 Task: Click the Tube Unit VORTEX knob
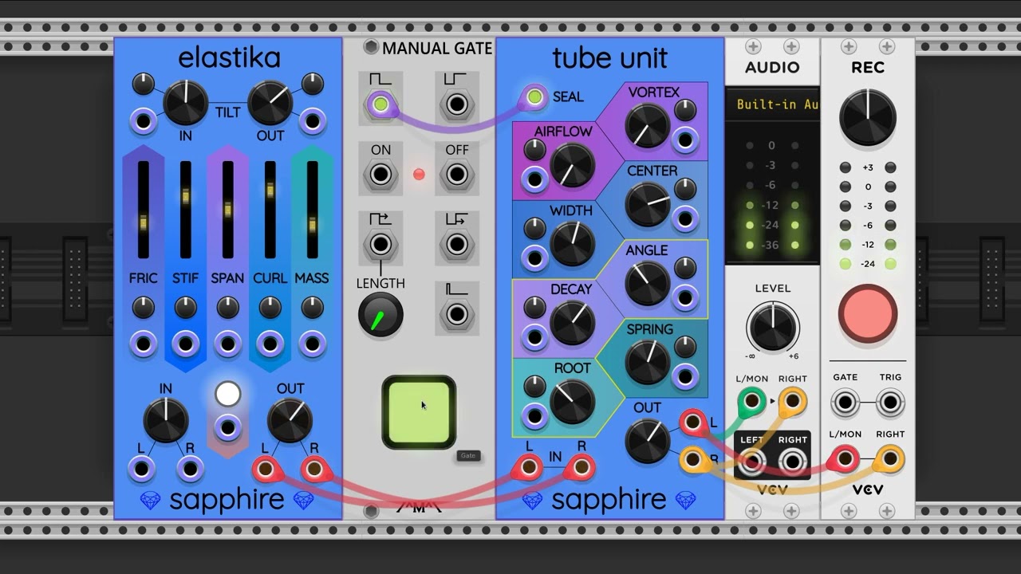pos(648,126)
